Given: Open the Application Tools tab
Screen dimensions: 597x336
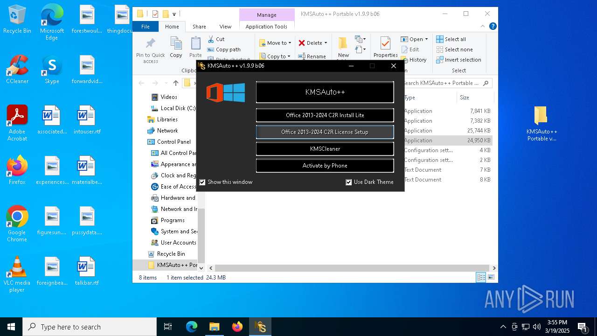Looking at the screenshot, I should pyautogui.click(x=266, y=27).
